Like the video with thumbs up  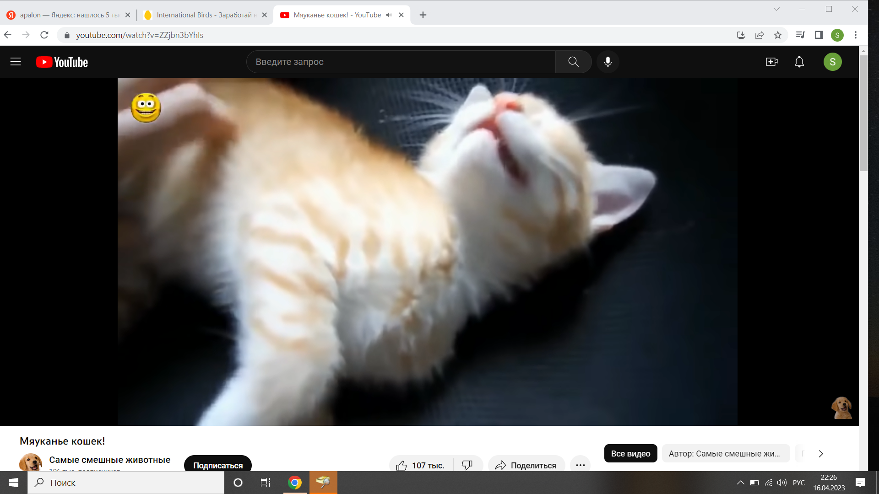(402, 465)
